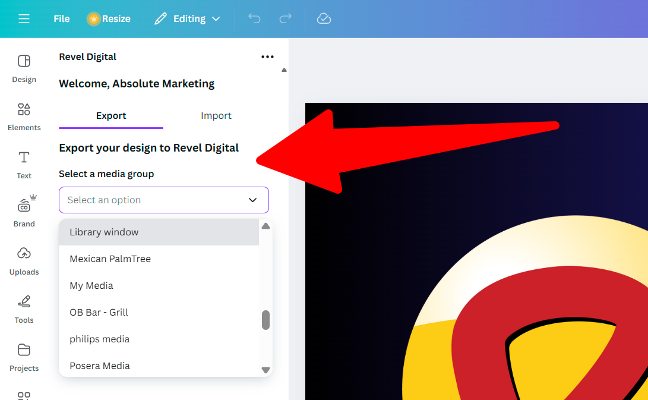
Task: Open the Brand panel
Action: [24, 212]
